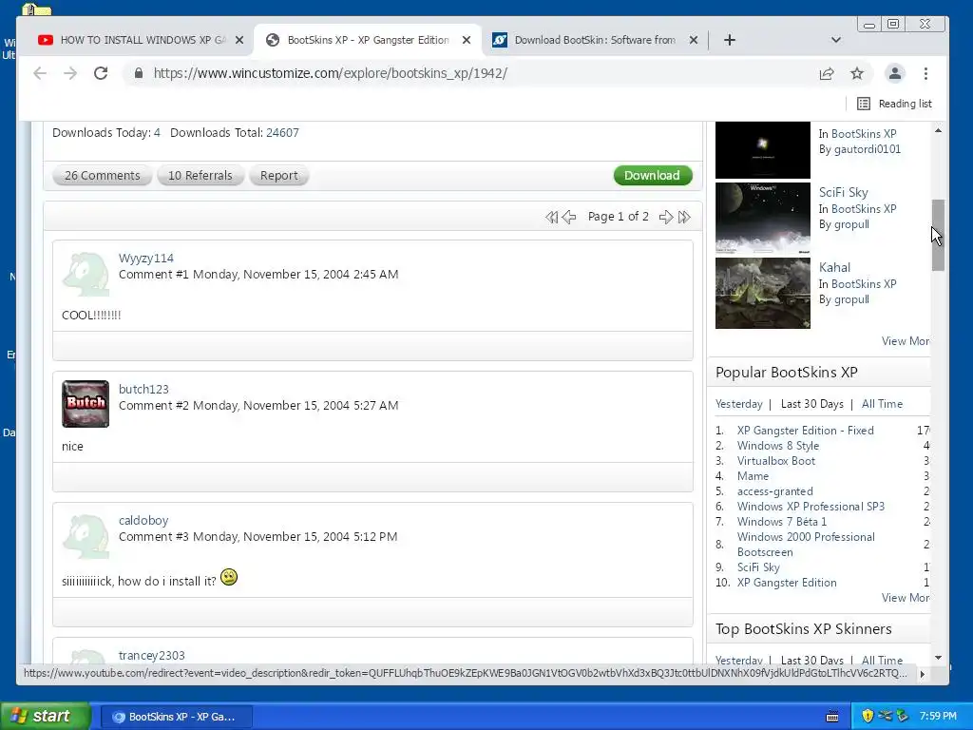973x730 pixels.
Task: Click the green Download button
Action: point(652,176)
